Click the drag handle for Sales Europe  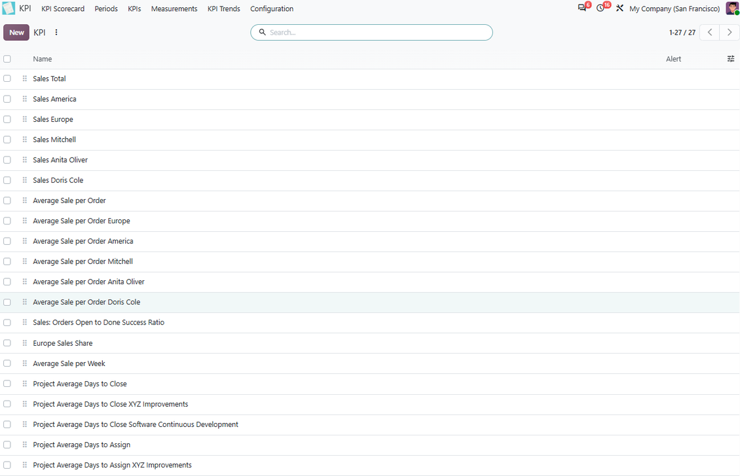pos(24,119)
